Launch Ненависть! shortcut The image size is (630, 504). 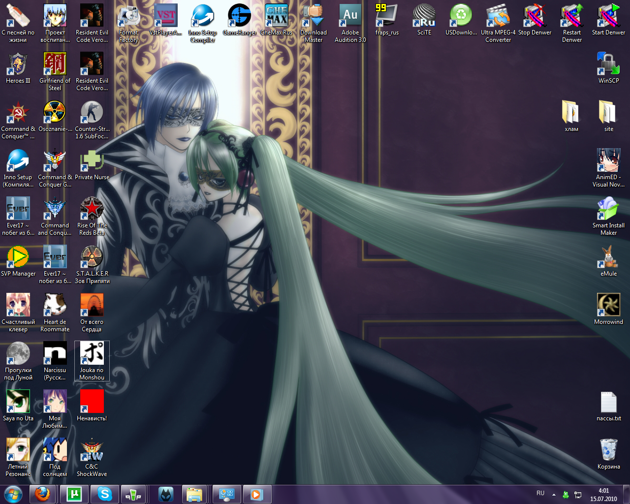coord(92,406)
